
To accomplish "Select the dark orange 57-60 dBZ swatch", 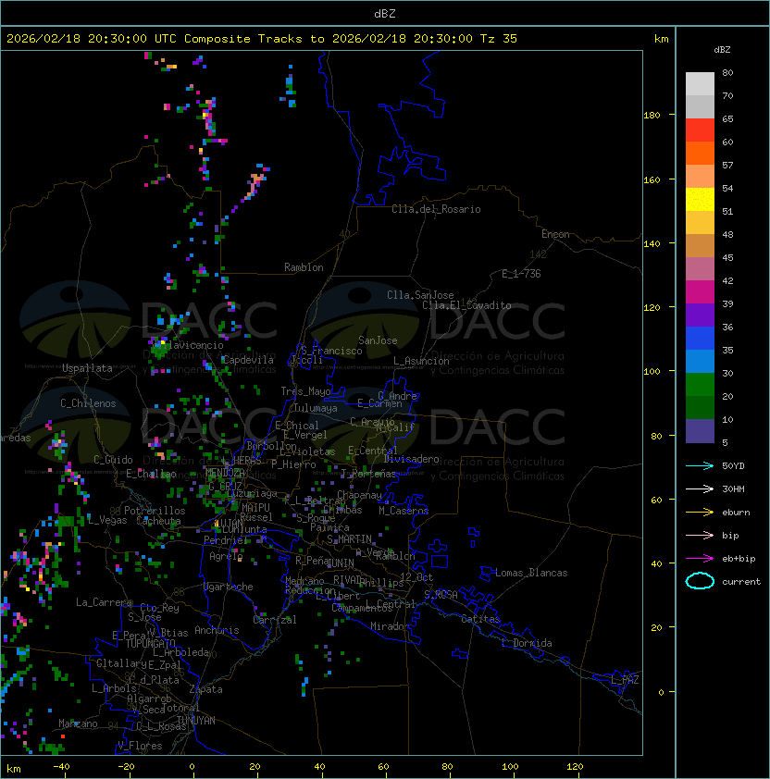I will click(700, 153).
